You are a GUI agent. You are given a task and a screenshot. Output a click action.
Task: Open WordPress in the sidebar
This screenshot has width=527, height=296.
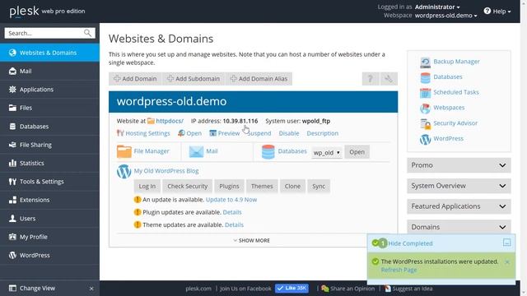[49, 256]
